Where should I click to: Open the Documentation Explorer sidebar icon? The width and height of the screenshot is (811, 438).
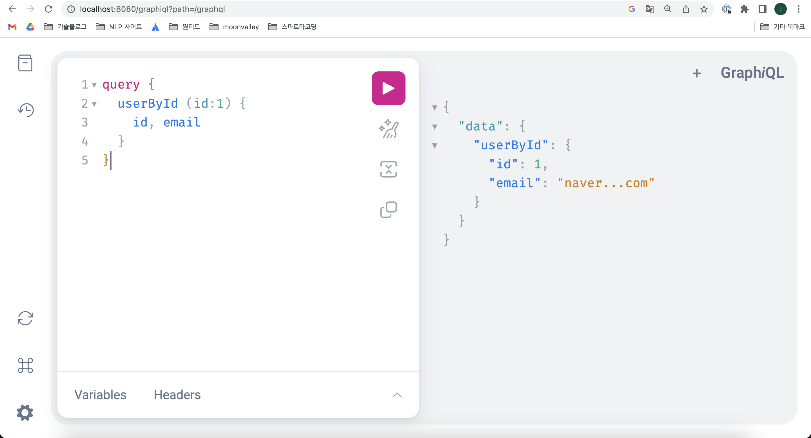pos(25,63)
